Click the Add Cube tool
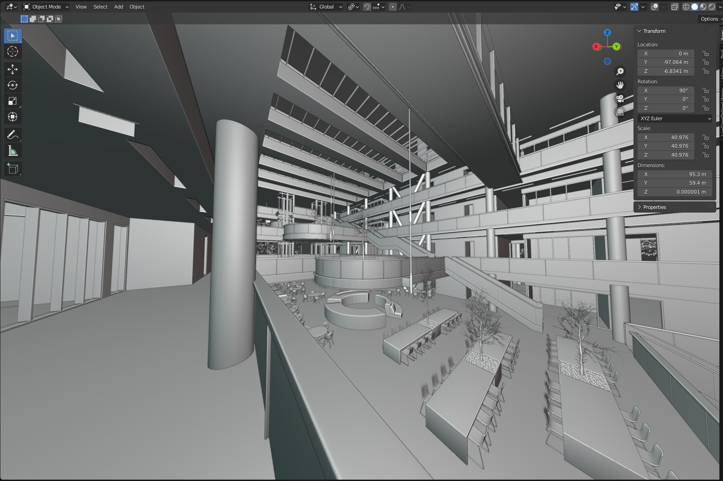 pyautogui.click(x=13, y=169)
